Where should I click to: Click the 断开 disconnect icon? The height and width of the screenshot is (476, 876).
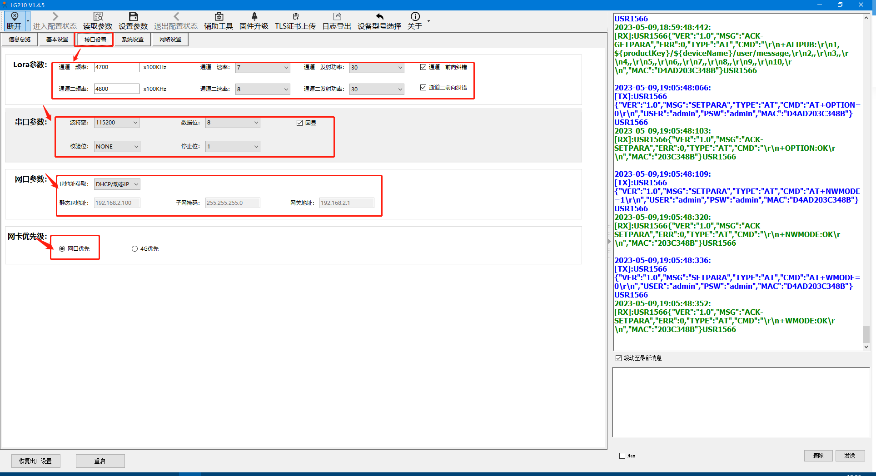[x=14, y=17]
